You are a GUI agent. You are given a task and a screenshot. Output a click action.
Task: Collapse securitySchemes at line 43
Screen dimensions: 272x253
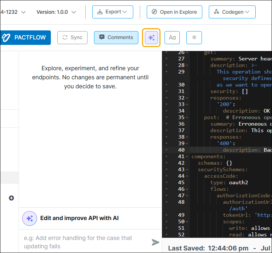click(x=187, y=170)
